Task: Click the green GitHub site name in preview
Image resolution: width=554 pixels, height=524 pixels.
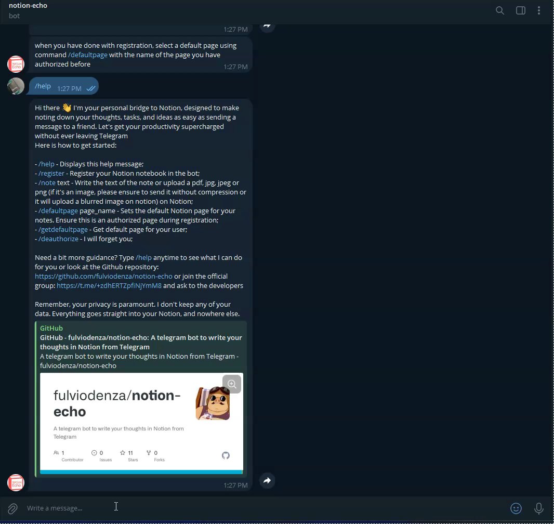Action: pos(51,328)
